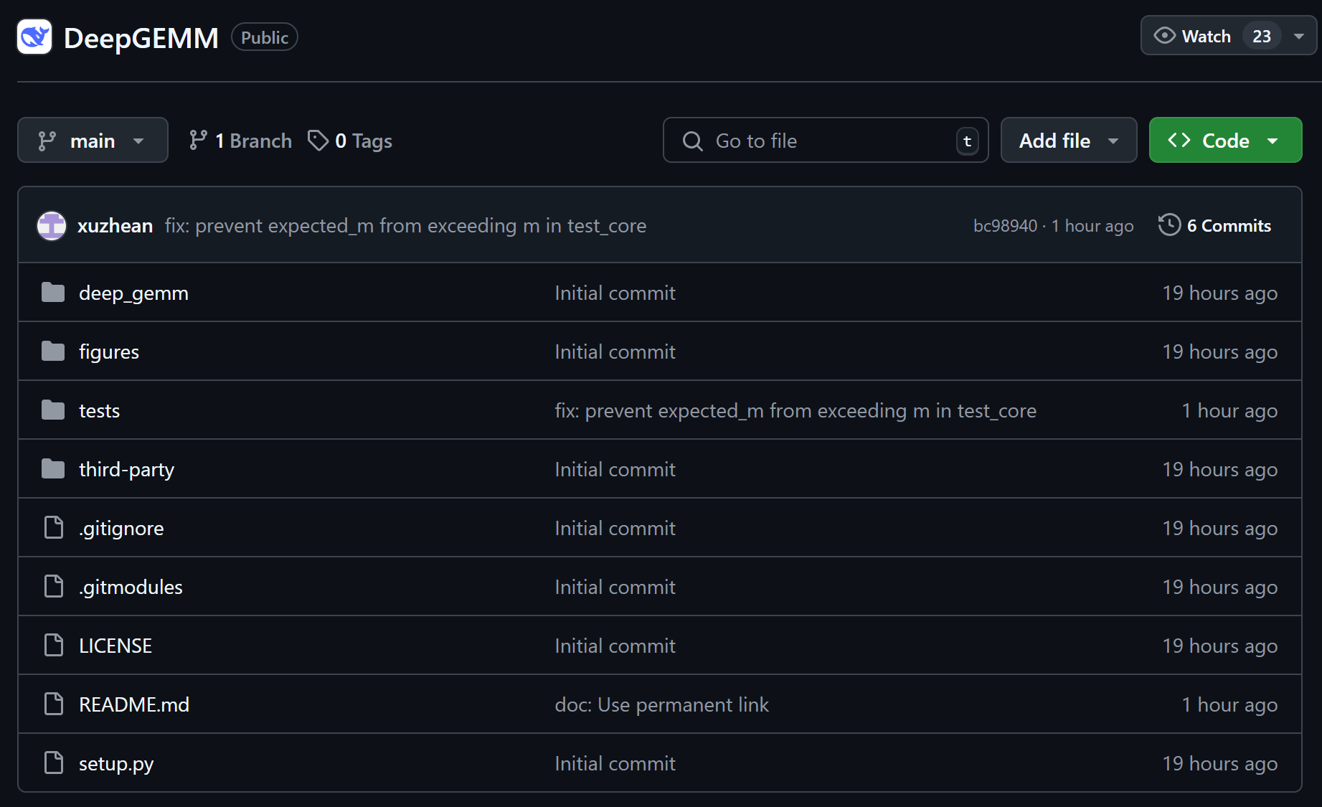Click 'Initial commit' in .gitmodules row
The height and width of the screenshot is (807, 1322).
[x=615, y=587]
